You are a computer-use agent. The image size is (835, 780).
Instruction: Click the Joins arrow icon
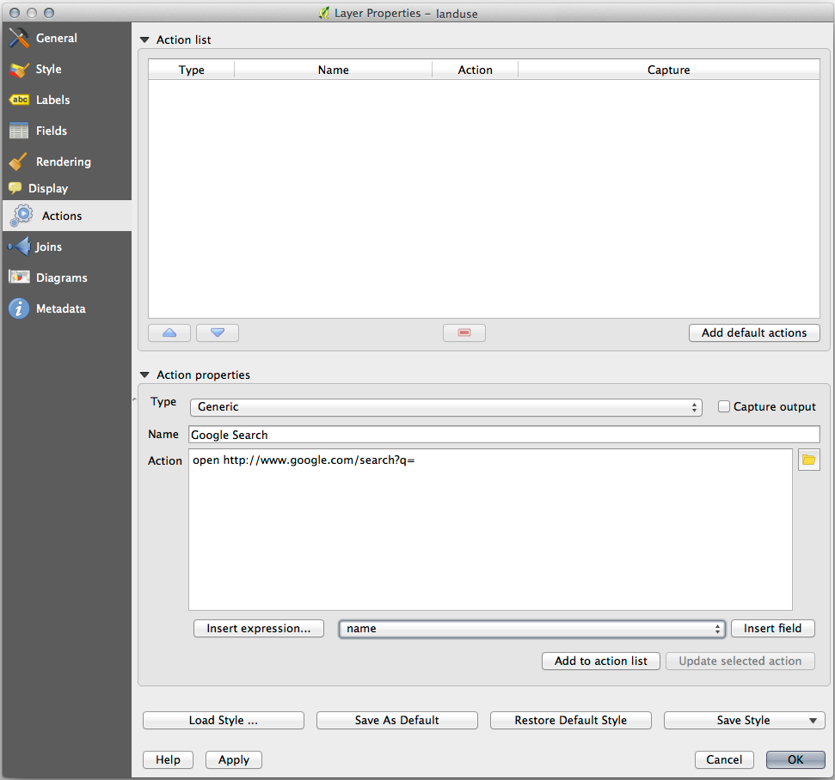point(19,247)
